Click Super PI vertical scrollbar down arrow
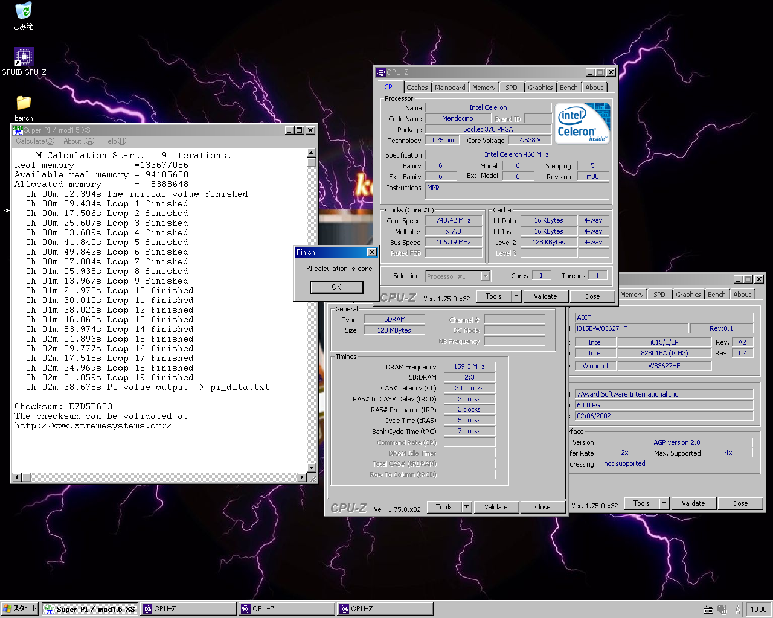Screen dimensions: 773x618 [312, 467]
